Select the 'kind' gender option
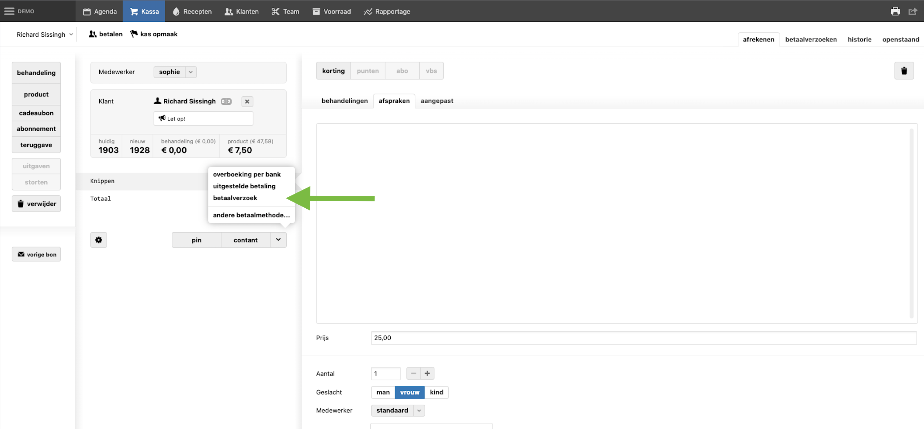 436,392
